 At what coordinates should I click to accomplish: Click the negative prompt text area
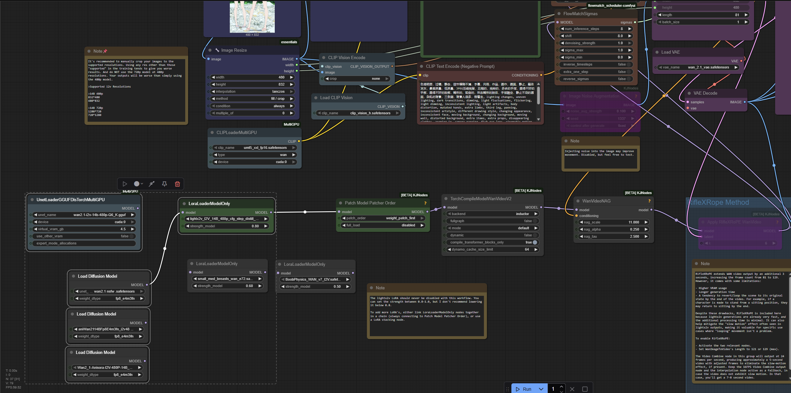click(478, 102)
